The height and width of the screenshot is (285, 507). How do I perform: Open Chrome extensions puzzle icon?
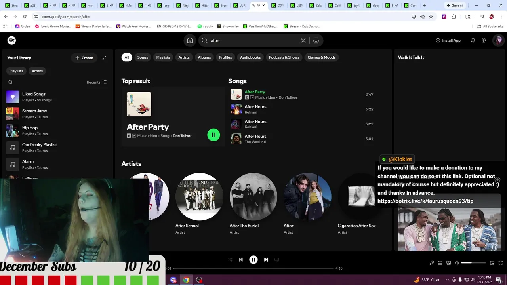click(454, 17)
